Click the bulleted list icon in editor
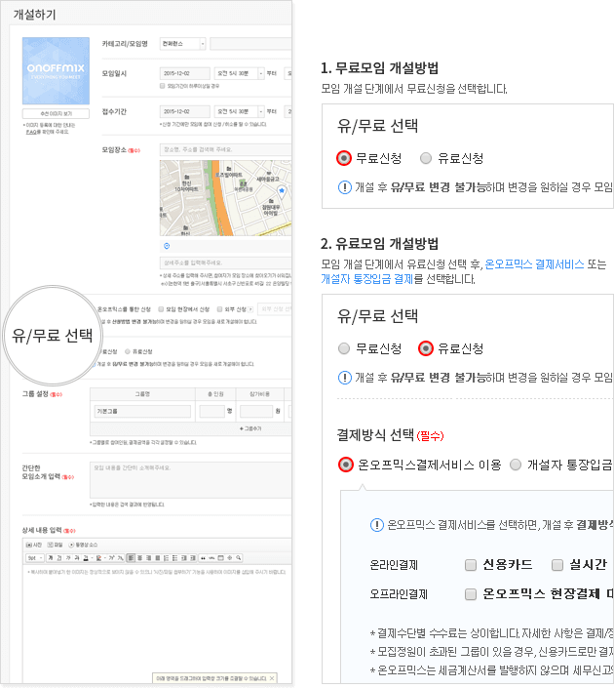 coord(174,558)
